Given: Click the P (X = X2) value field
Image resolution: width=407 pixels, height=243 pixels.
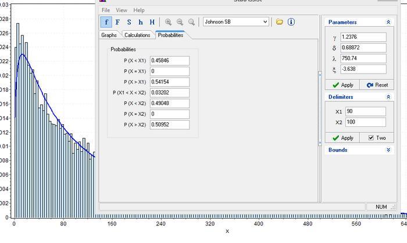Looking at the screenshot, I should coord(170,114).
